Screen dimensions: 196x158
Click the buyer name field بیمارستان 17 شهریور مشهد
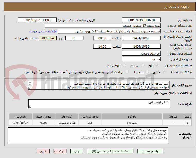pos(103,26)
